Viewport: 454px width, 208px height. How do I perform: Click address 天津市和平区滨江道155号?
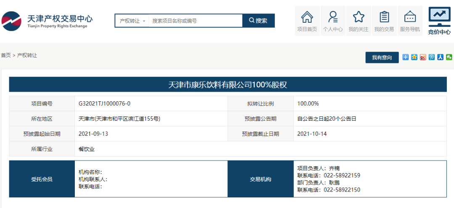128,118
